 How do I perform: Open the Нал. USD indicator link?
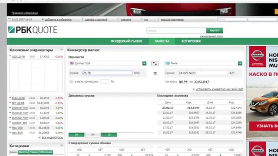(17, 128)
